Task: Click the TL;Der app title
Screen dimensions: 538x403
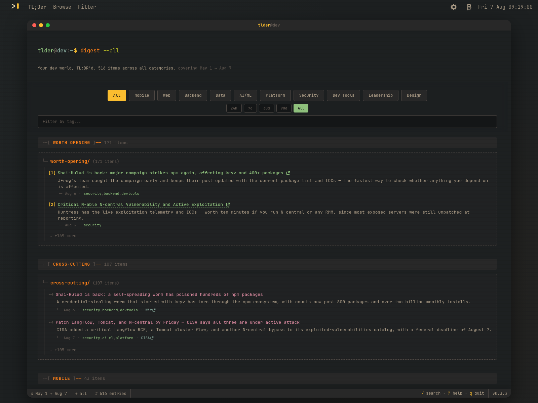Action: (37, 7)
